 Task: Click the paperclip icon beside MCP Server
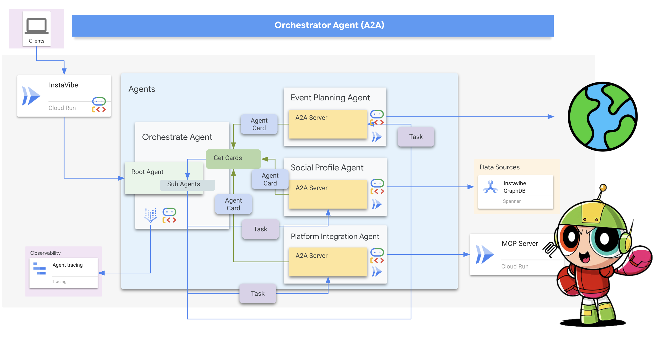point(549,249)
